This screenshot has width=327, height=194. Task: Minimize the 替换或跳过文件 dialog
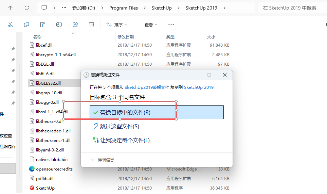click(194, 75)
